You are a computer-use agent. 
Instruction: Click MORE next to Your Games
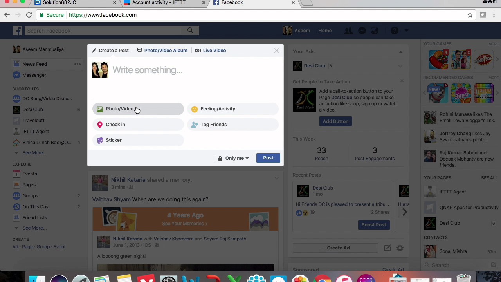[493, 44]
